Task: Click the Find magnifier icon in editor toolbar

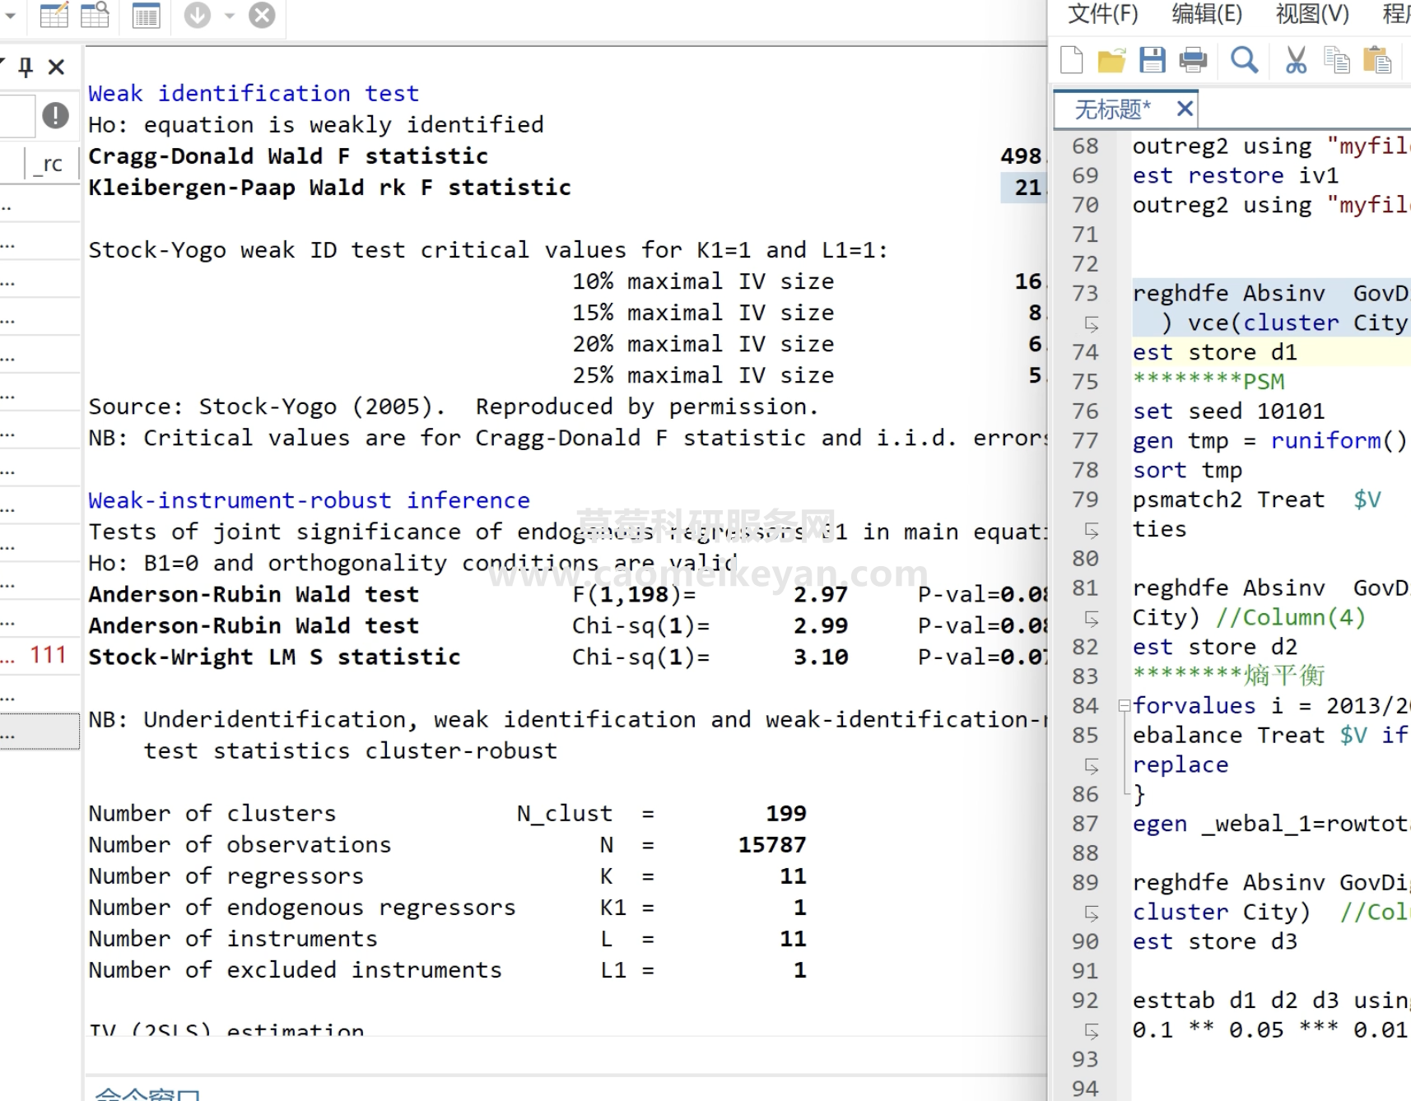Action: [1244, 60]
